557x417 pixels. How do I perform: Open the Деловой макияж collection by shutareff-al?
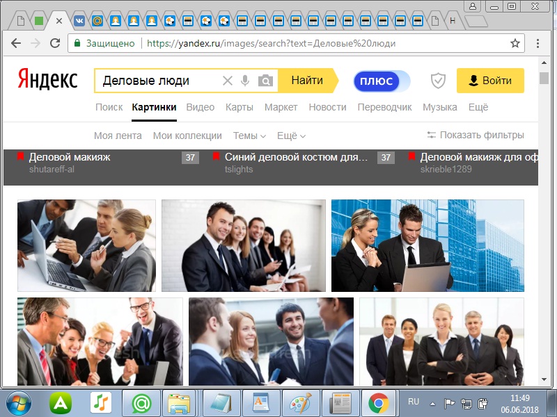70,157
